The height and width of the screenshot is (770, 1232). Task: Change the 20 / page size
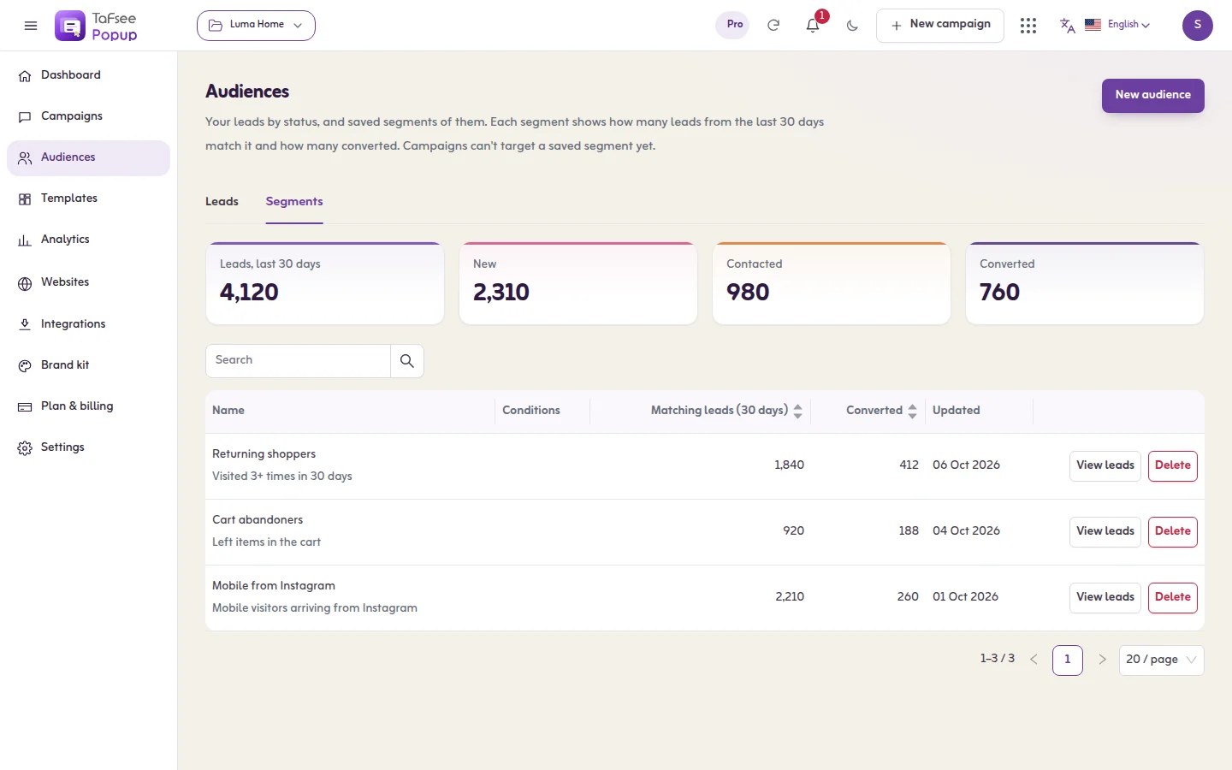1161,660
